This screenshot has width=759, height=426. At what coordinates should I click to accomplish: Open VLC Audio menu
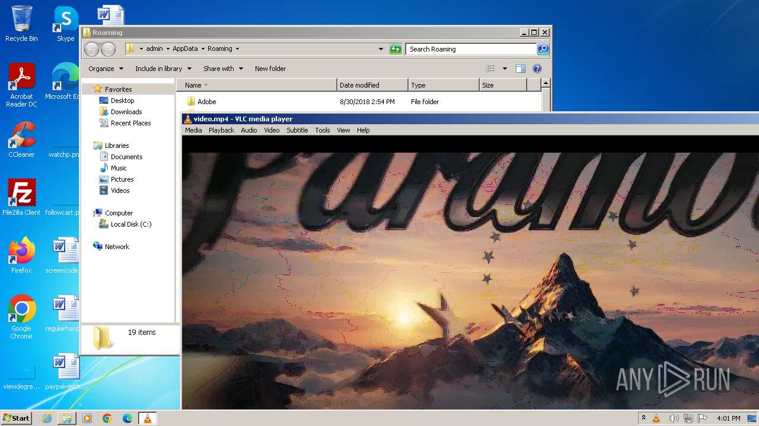[x=248, y=130]
